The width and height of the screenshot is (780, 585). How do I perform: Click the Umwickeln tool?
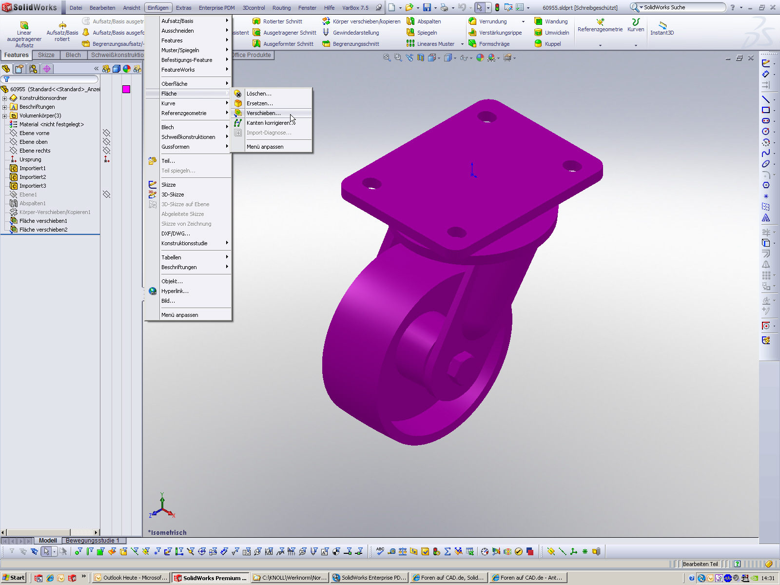point(551,33)
